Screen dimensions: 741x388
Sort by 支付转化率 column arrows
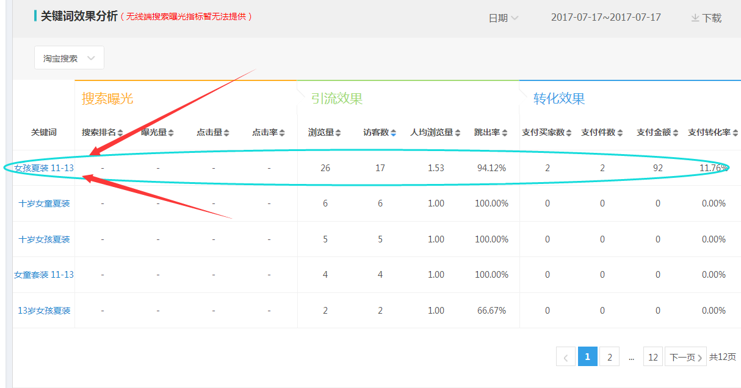735,133
